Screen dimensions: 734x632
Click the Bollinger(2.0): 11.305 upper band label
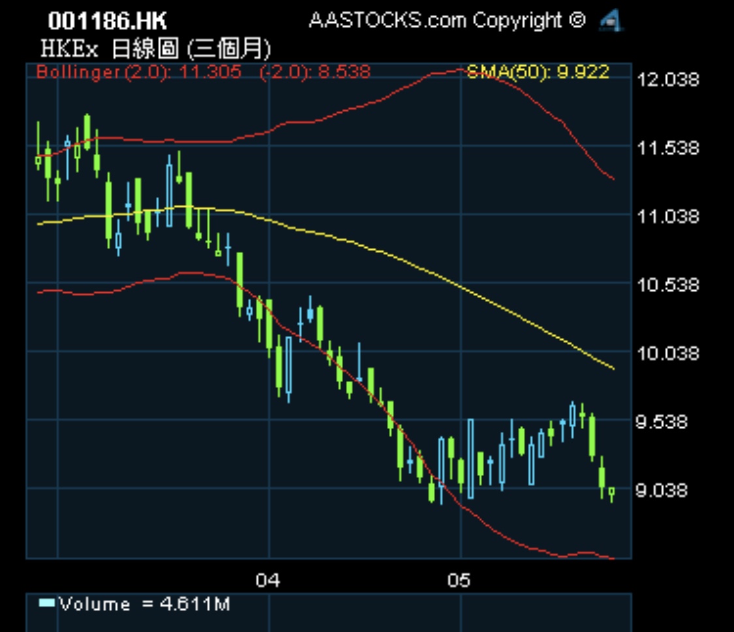(139, 71)
